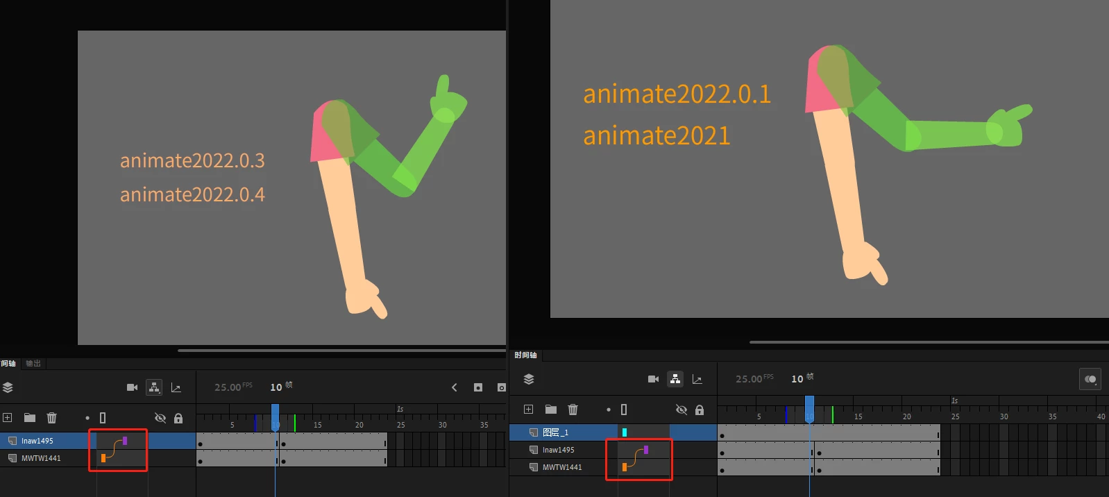
Task: Delete layer with trash icon in left timeline
Action: pyautogui.click(x=51, y=418)
